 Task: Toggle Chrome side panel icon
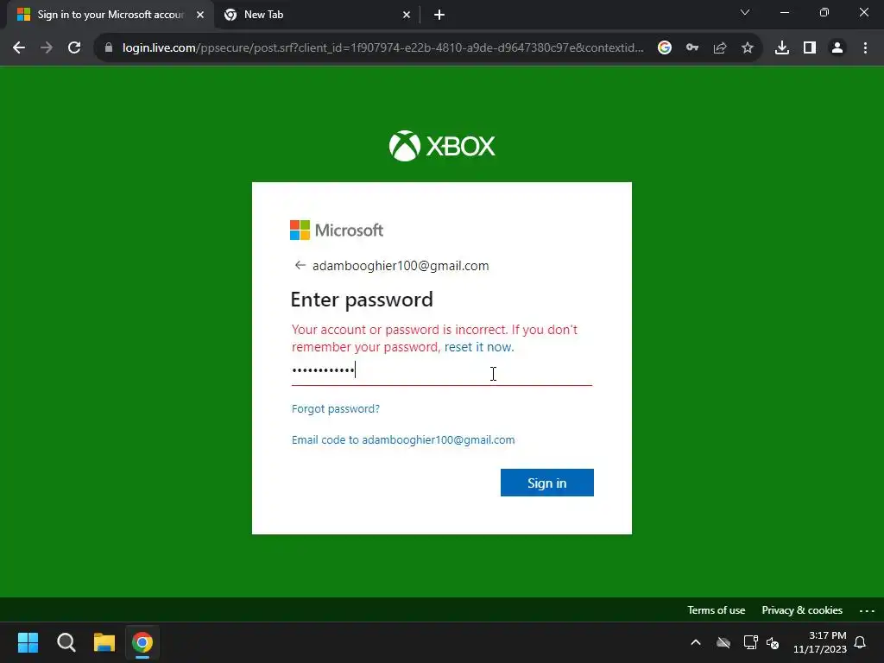click(810, 48)
